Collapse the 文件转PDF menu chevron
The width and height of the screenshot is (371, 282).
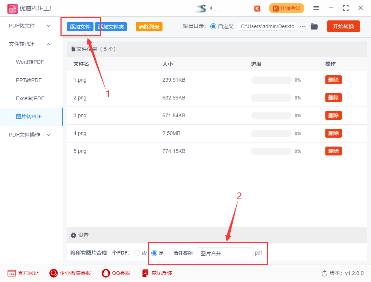click(x=49, y=44)
